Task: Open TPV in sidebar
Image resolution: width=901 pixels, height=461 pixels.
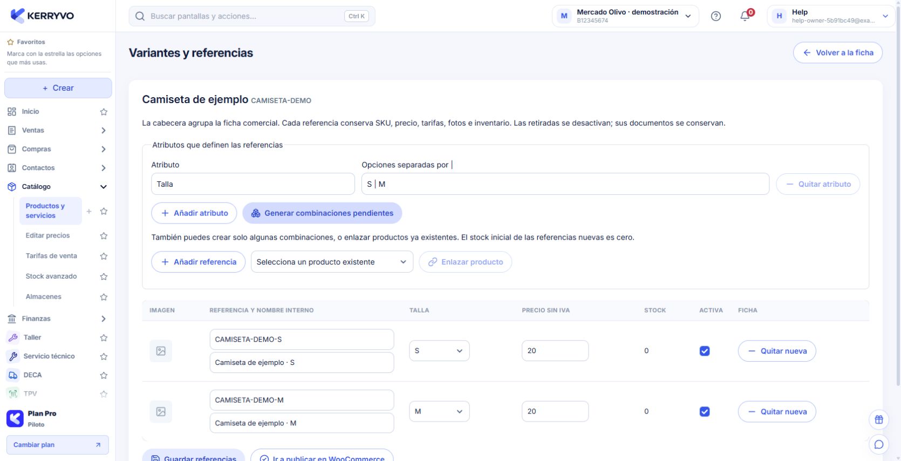Action: pos(30,394)
